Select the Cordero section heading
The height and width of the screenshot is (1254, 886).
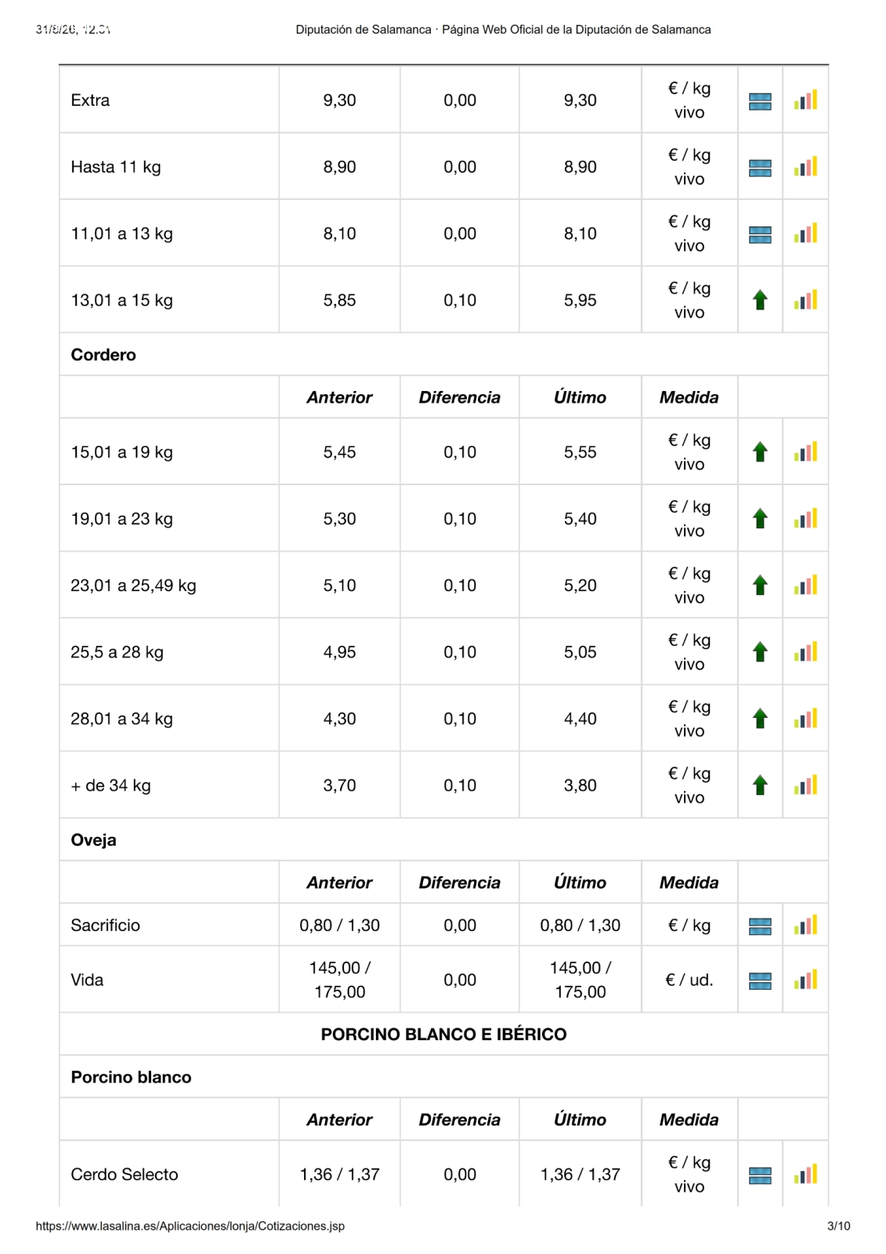click(103, 354)
